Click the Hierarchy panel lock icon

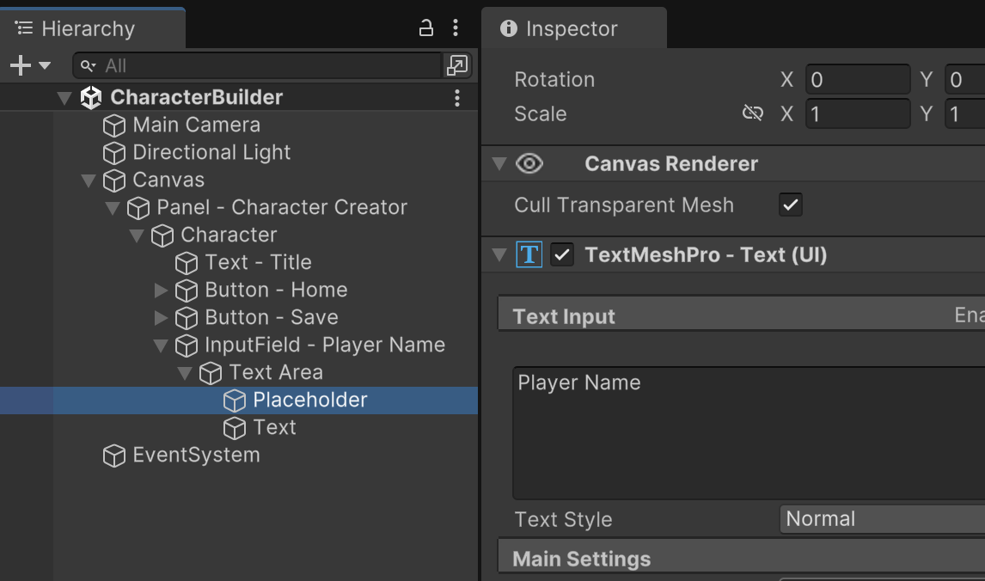click(426, 28)
